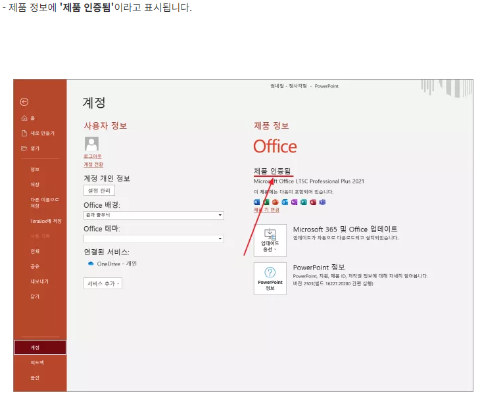This screenshot has width=480, height=399.
Task: Click the user profile avatar picture
Action: (x=91, y=143)
